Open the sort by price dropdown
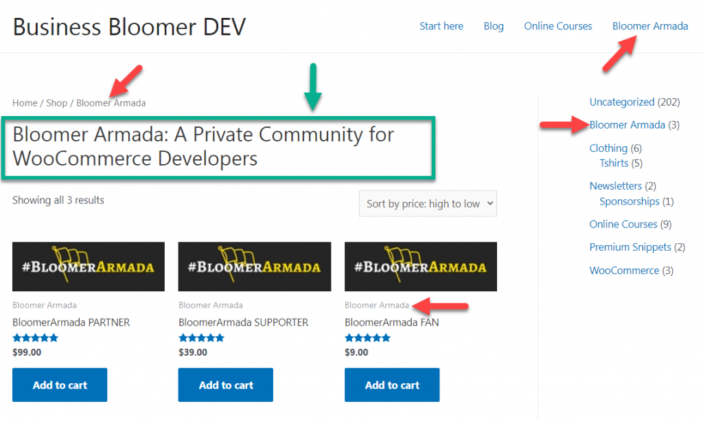 point(428,203)
